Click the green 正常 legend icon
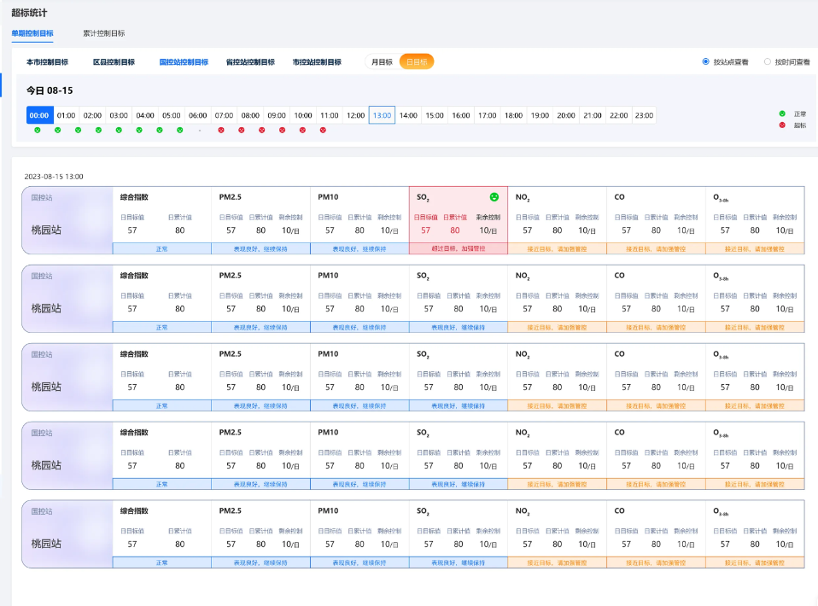This screenshot has height=606, width=818. (x=782, y=114)
